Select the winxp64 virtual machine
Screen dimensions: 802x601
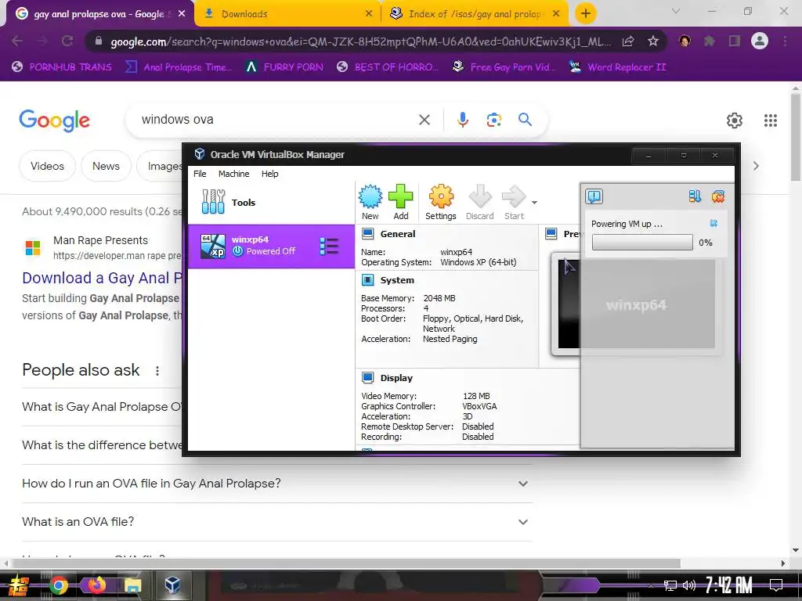pyautogui.click(x=271, y=247)
